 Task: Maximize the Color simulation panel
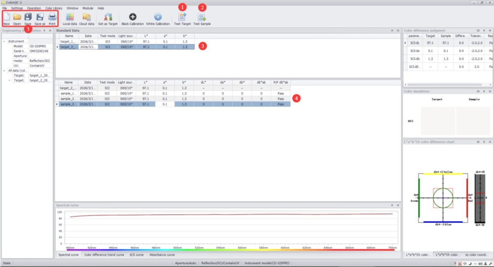point(478,91)
